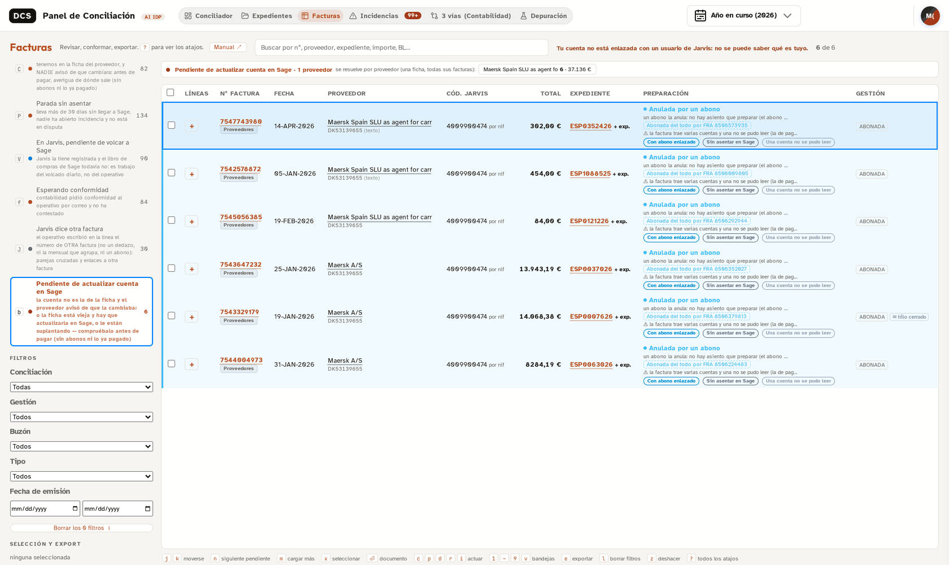Viewport: 949px width, 565px height.
Task: Select the 'Parada sin asentar' tray
Action: pos(81,115)
